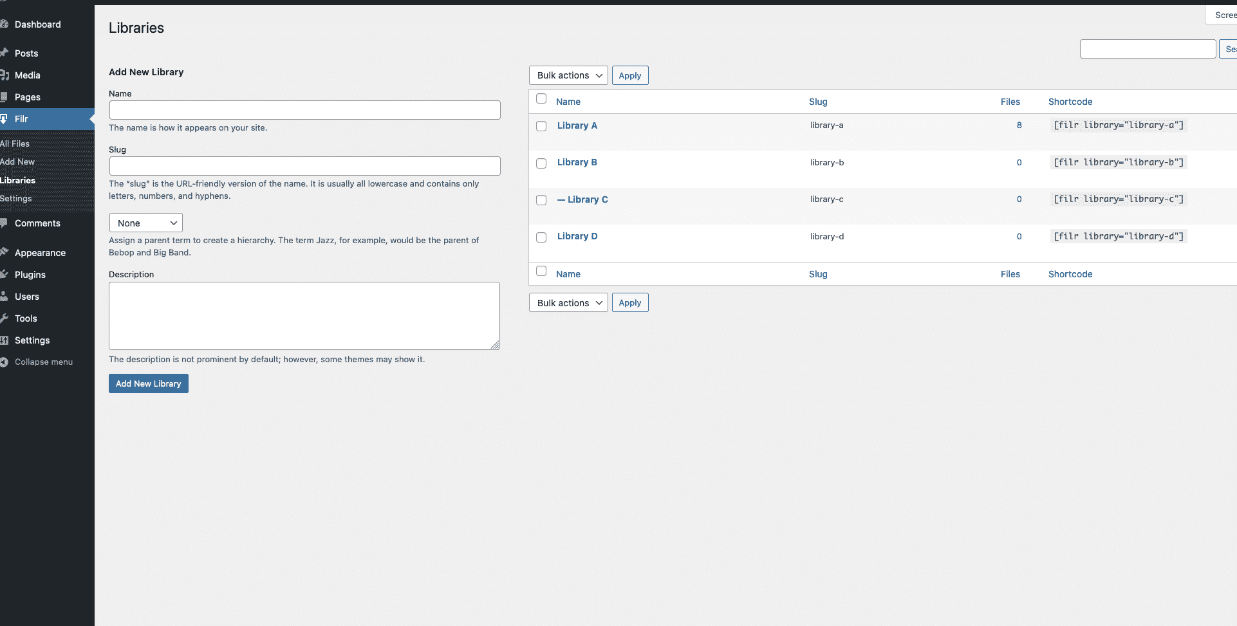Select the library-b shortcode text
The width and height of the screenshot is (1237, 626).
[1119, 162]
